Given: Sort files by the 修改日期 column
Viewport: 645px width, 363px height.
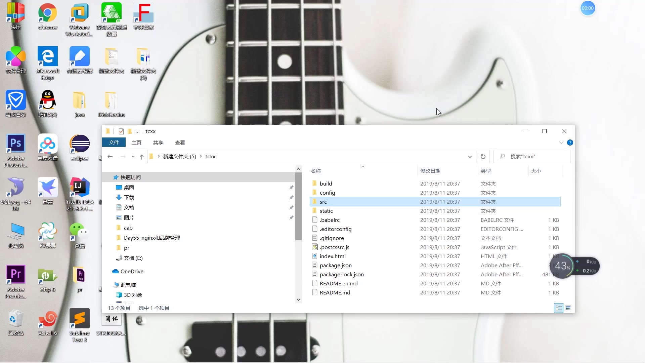Looking at the screenshot, I should 447,171.
